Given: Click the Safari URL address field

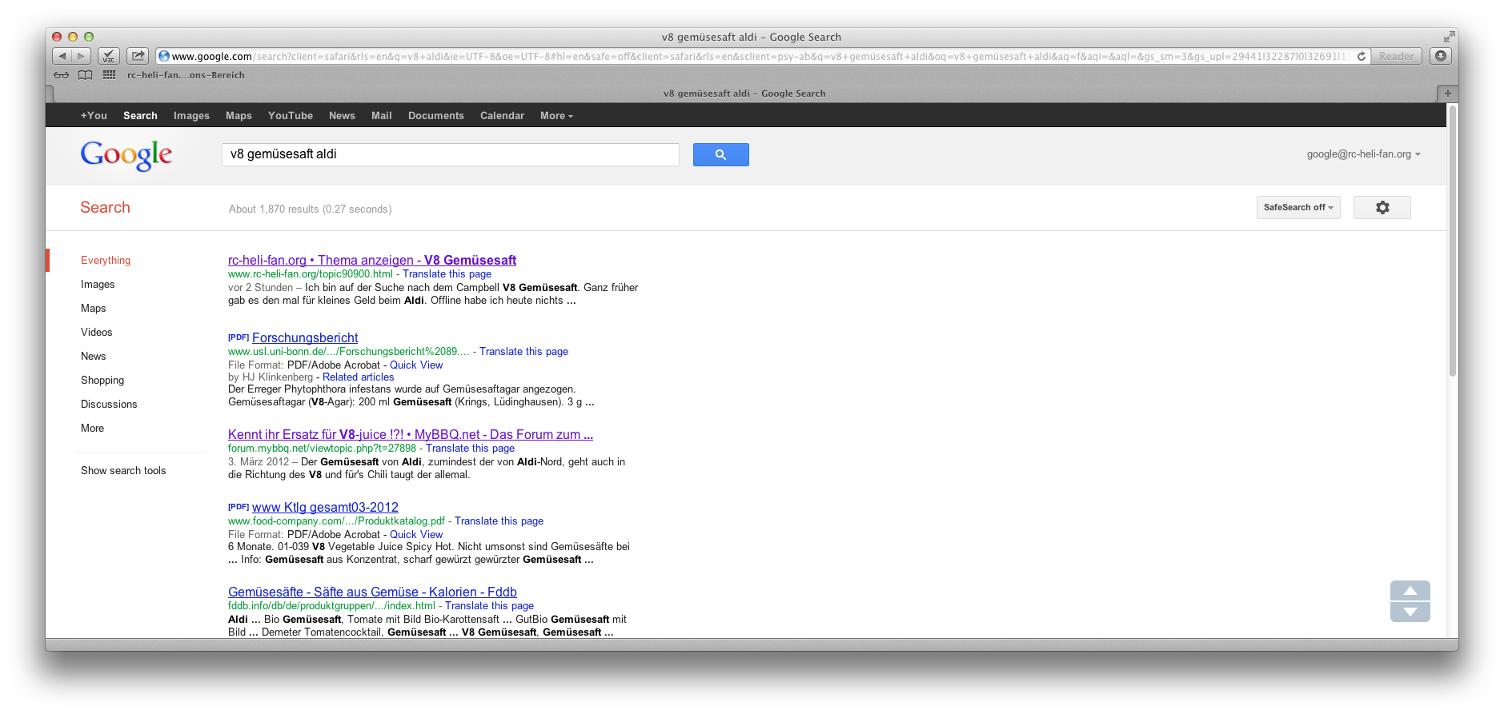Looking at the screenshot, I should 761,56.
